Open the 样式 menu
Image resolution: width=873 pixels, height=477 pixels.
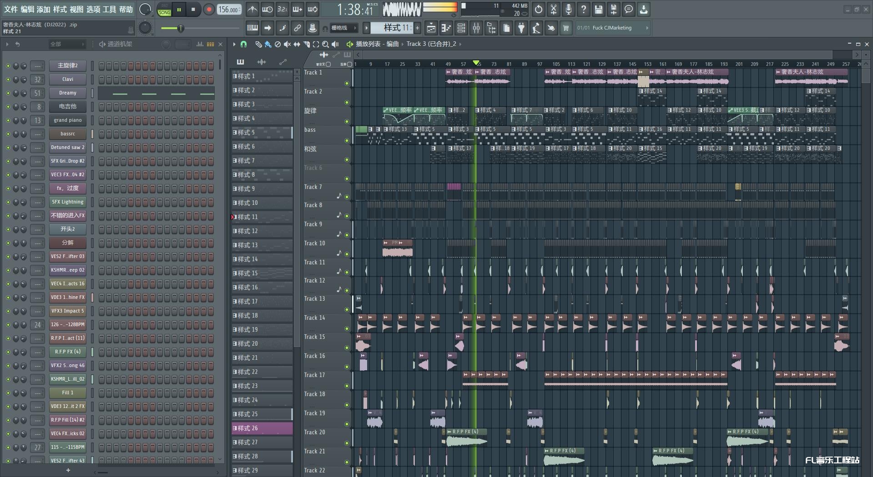(x=60, y=10)
